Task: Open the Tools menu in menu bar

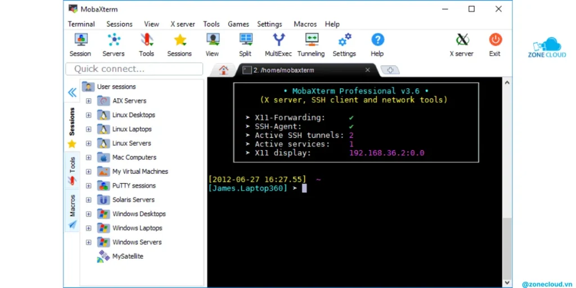Action: (211, 24)
